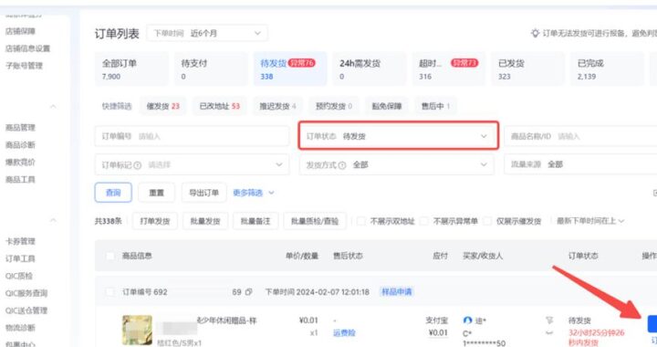Switch to the 已发货 tab
The width and height of the screenshot is (657, 347).
527,69
